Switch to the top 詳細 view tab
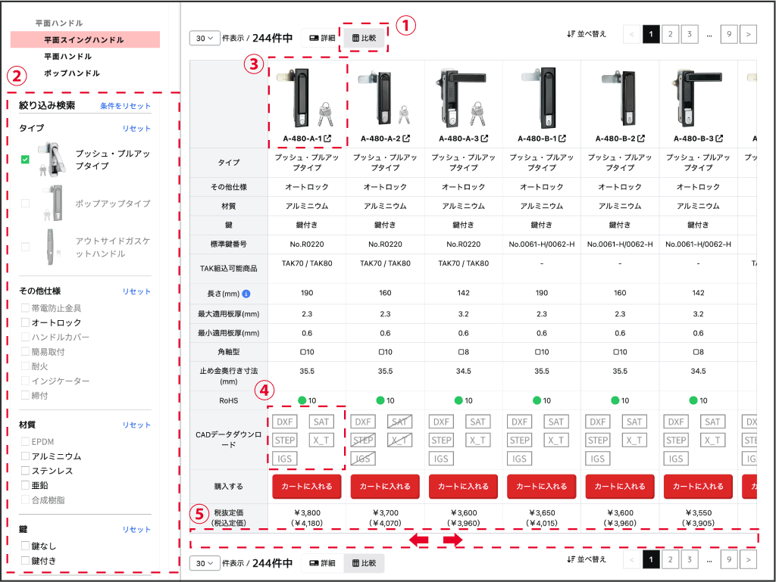776x582 pixels. [322, 37]
